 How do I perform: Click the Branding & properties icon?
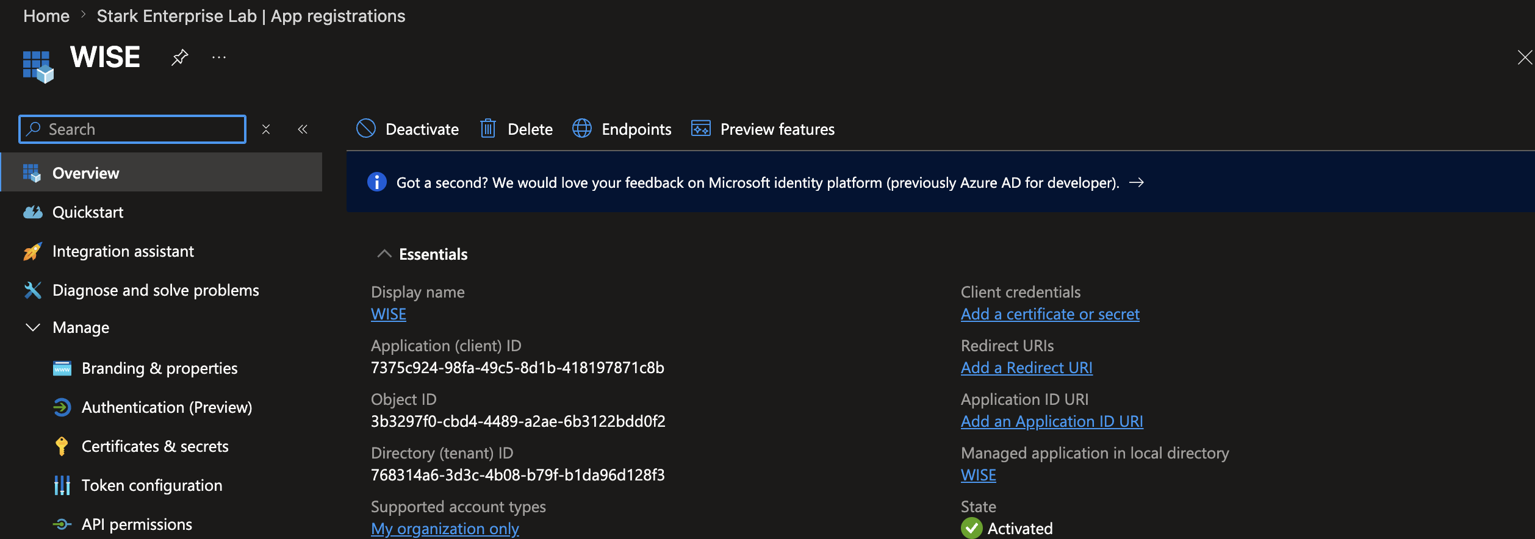coord(62,368)
